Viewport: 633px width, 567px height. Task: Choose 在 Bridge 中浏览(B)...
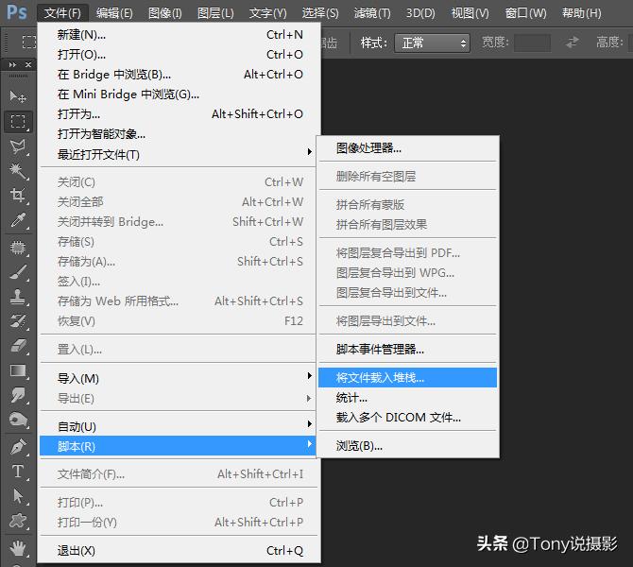180,75
